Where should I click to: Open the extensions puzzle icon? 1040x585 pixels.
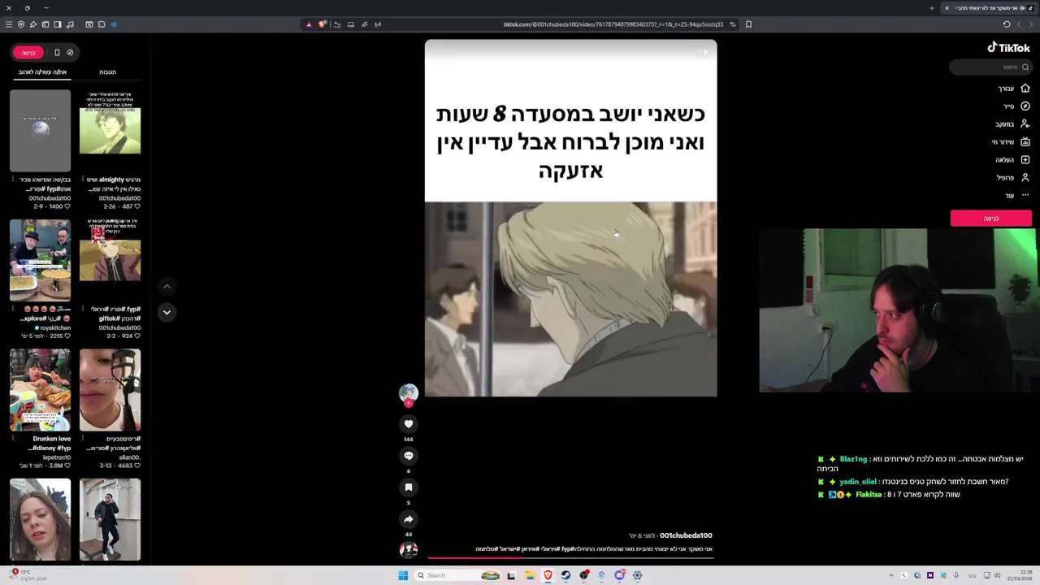pyautogui.click(x=102, y=24)
